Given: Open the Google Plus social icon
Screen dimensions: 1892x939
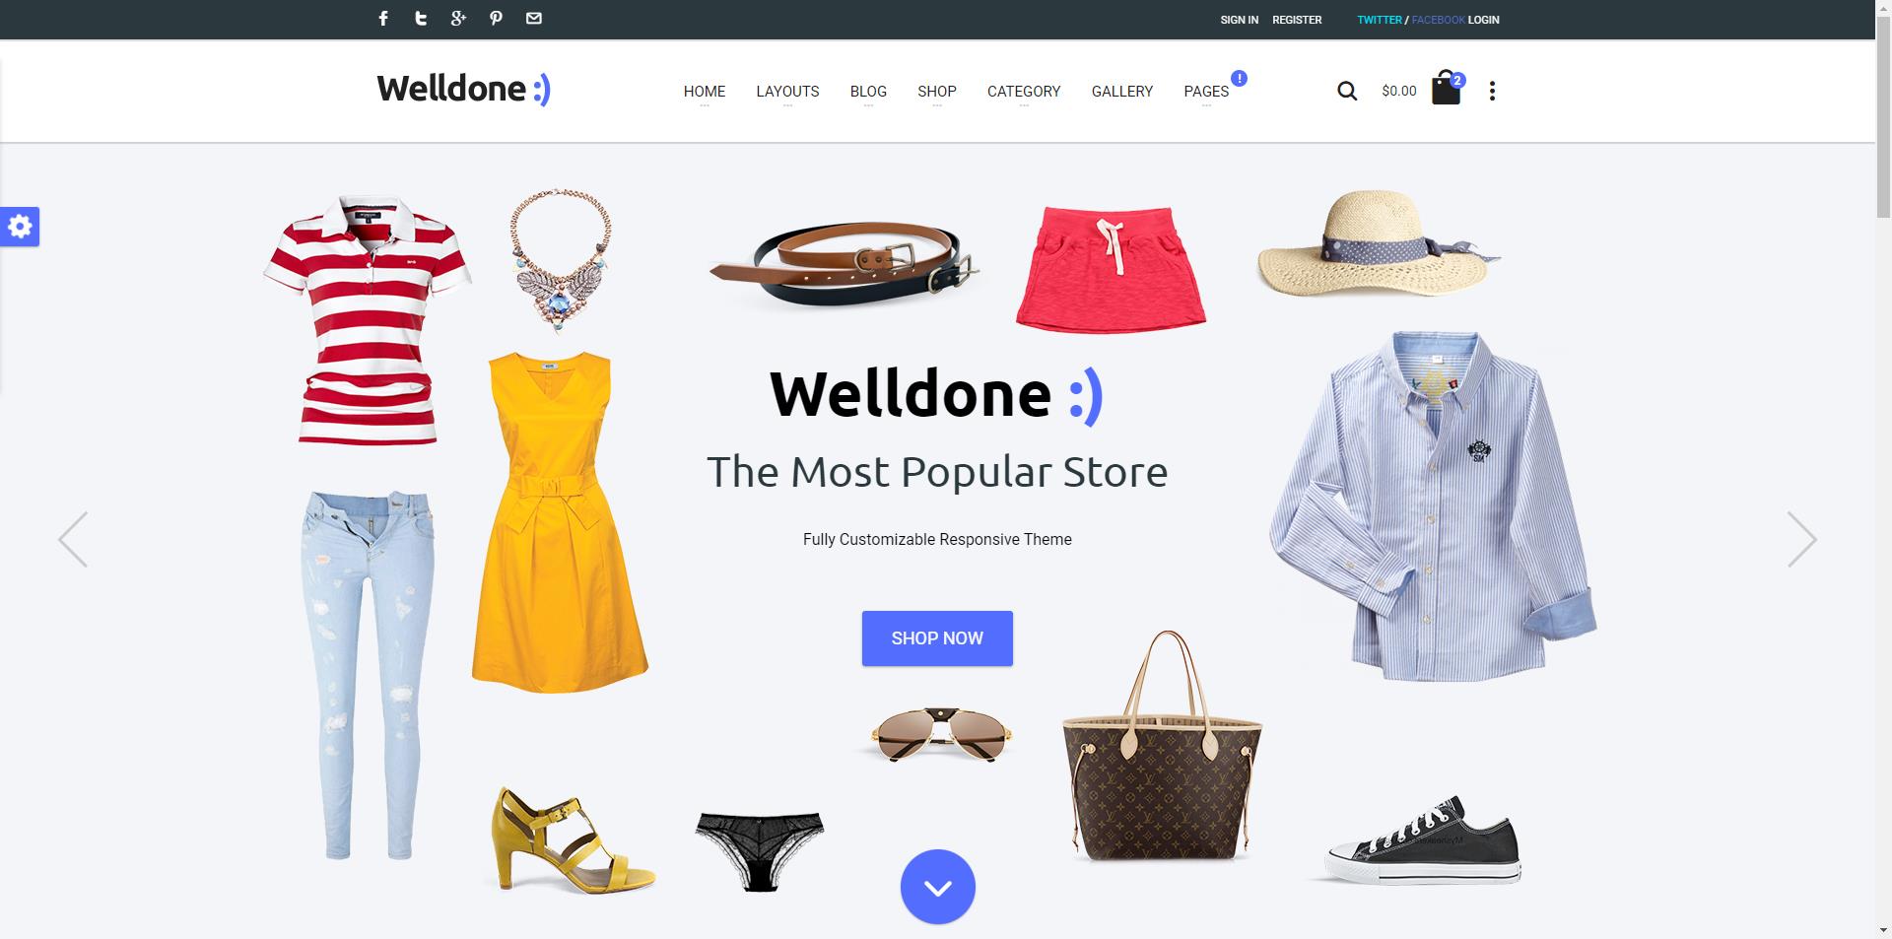Looking at the screenshot, I should pyautogui.click(x=458, y=18).
